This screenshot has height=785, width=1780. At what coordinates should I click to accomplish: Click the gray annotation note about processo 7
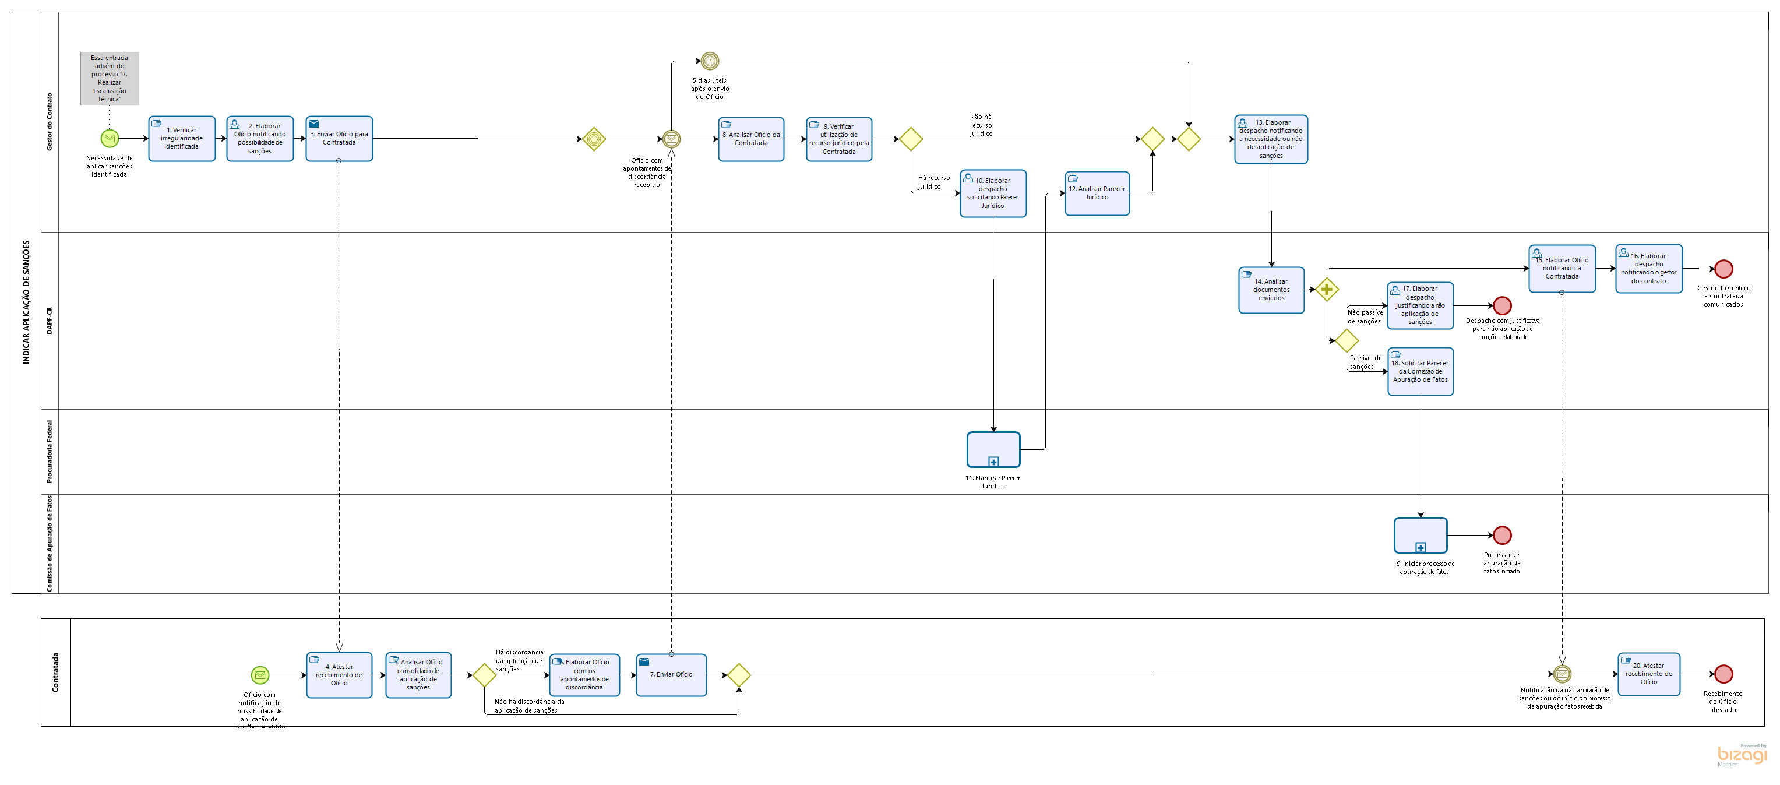tap(109, 78)
